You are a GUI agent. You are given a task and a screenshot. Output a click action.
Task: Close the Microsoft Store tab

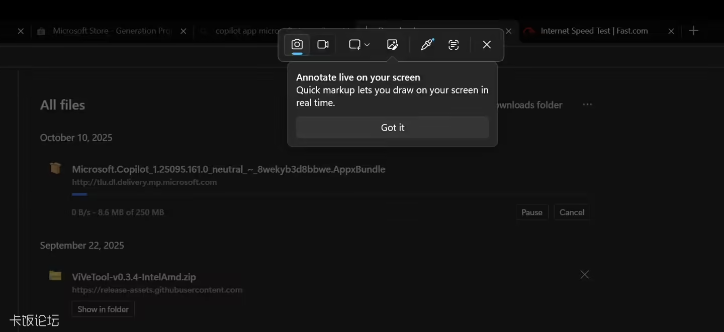184,31
